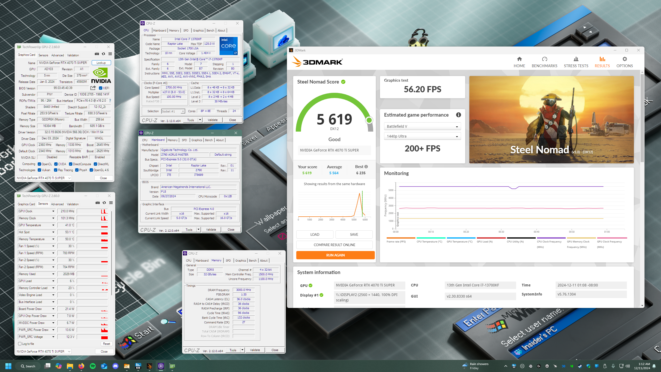Enable Log to file in GPU-Z Sensors
661x372 pixels.
[20, 344]
